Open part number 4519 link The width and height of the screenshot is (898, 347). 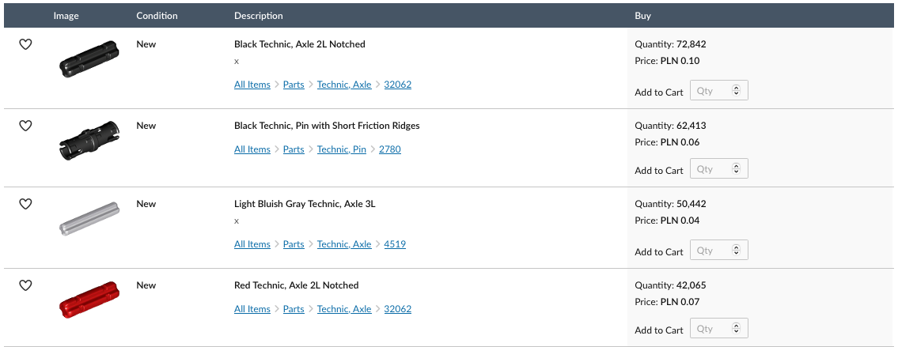click(395, 244)
